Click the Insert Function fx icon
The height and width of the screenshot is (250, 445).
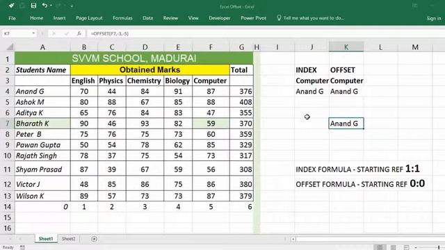click(79, 33)
